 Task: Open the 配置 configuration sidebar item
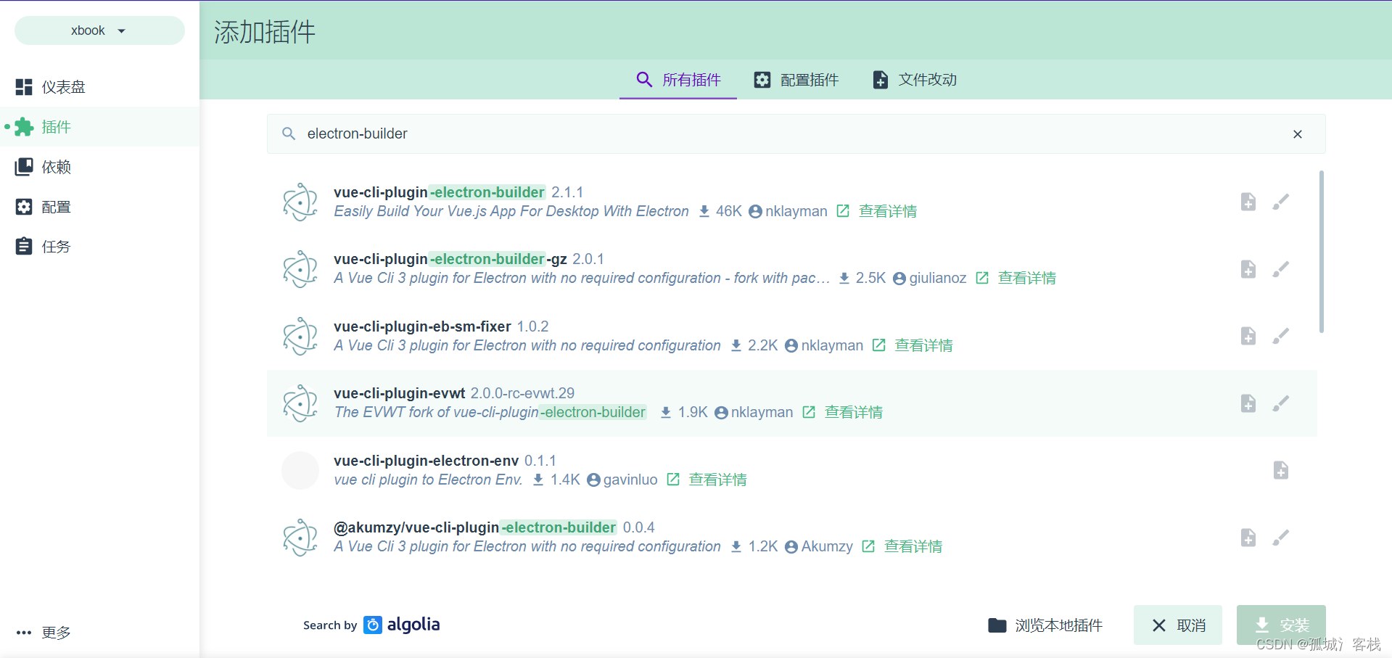click(x=99, y=207)
